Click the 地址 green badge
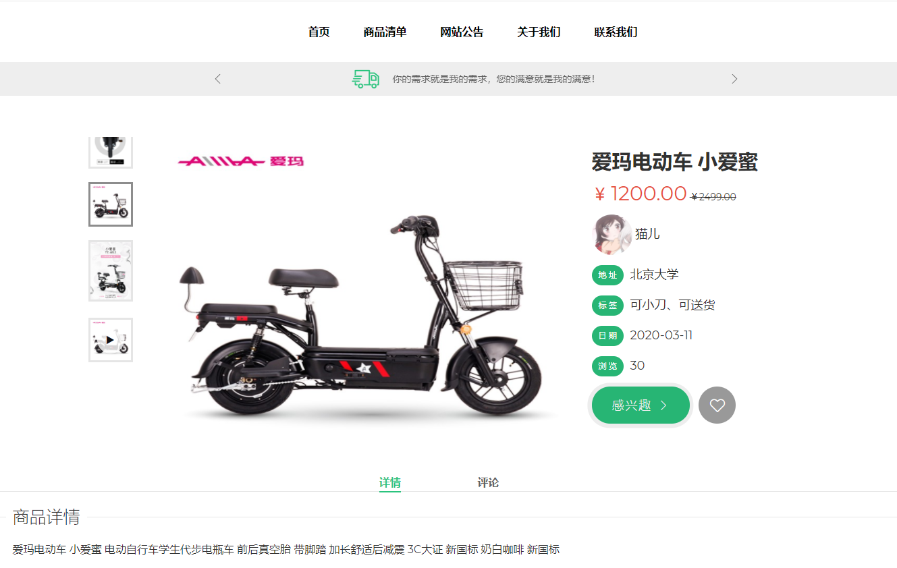 (x=607, y=275)
